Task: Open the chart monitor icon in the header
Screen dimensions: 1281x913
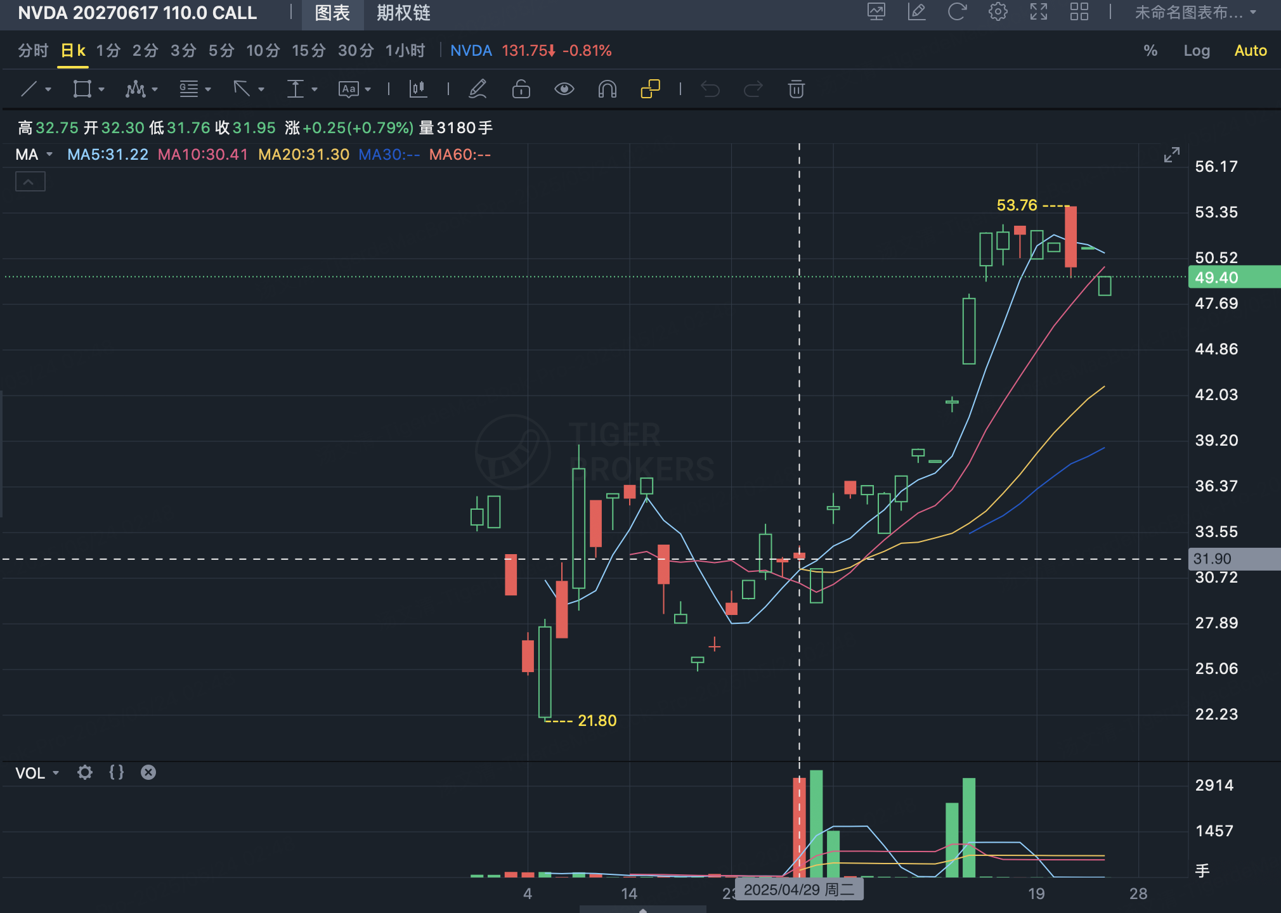Action: (x=876, y=12)
